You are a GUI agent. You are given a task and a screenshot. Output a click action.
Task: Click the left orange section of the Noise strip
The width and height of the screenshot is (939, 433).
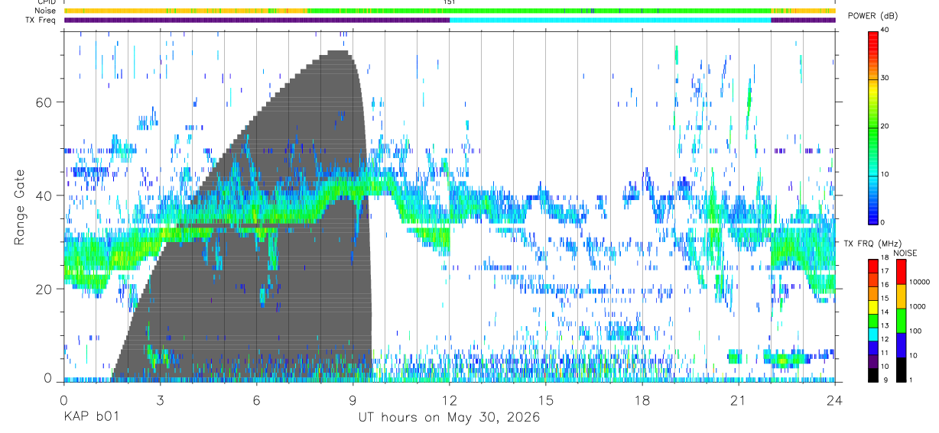pos(185,11)
